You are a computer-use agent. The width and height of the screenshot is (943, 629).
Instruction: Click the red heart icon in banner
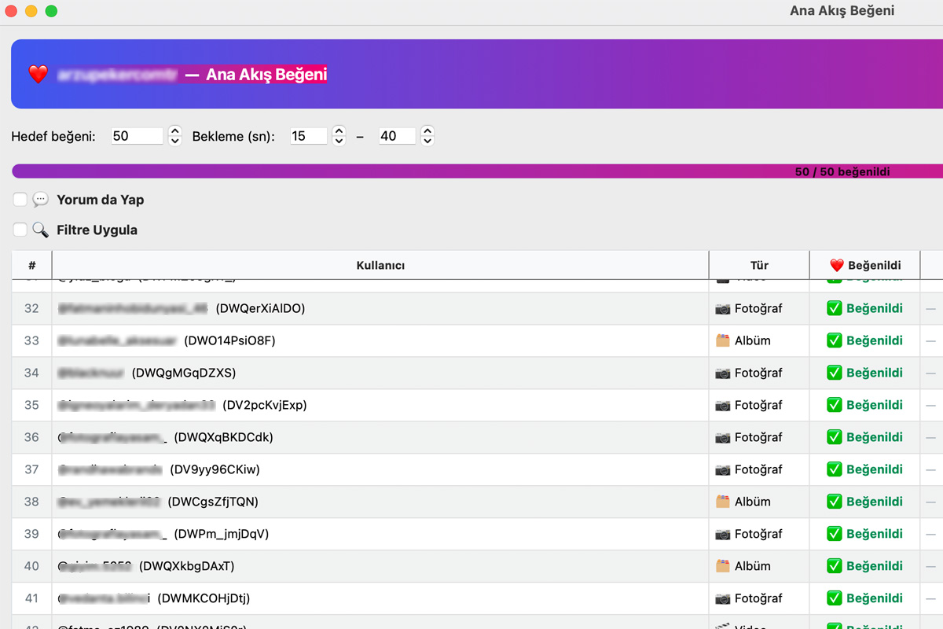pyautogui.click(x=38, y=75)
